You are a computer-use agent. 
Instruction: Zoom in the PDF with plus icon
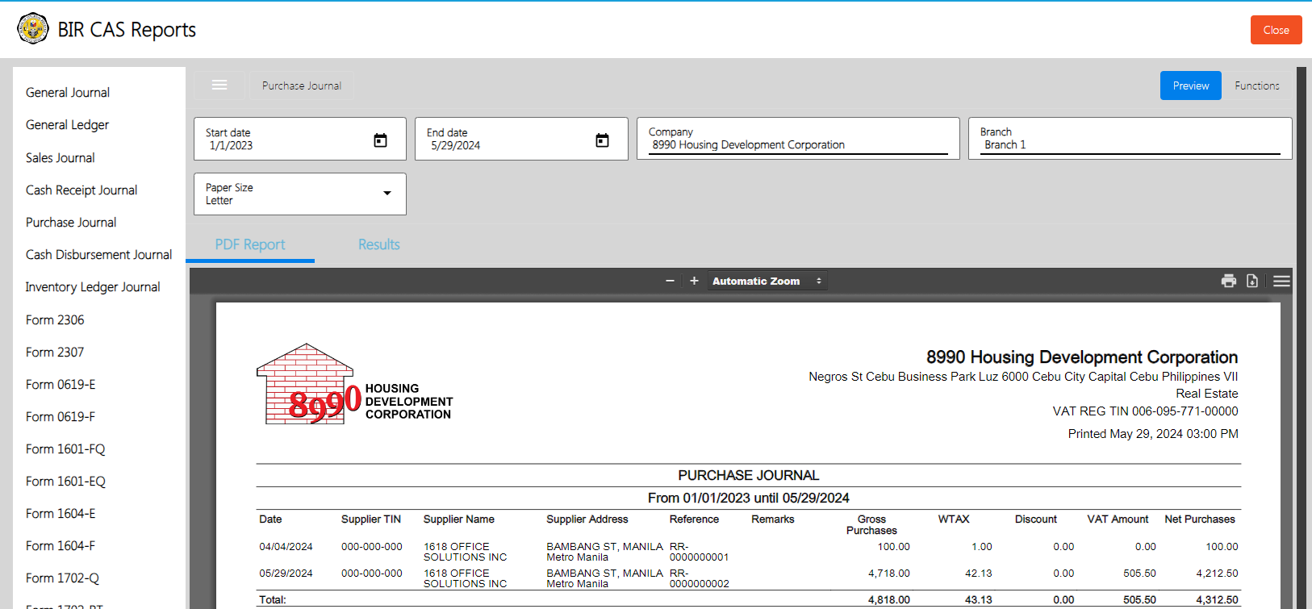coord(694,281)
